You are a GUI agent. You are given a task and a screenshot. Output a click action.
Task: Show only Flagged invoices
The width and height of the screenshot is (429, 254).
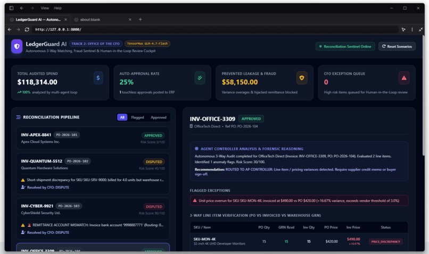pyautogui.click(x=137, y=117)
